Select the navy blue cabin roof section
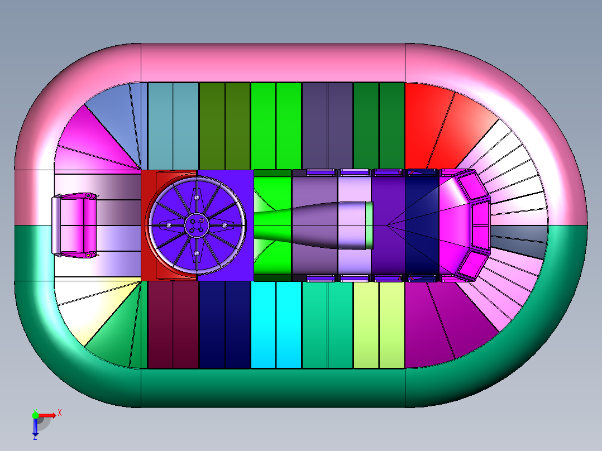Image resolution: width=602 pixels, height=451 pixels. click(x=422, y=226)
